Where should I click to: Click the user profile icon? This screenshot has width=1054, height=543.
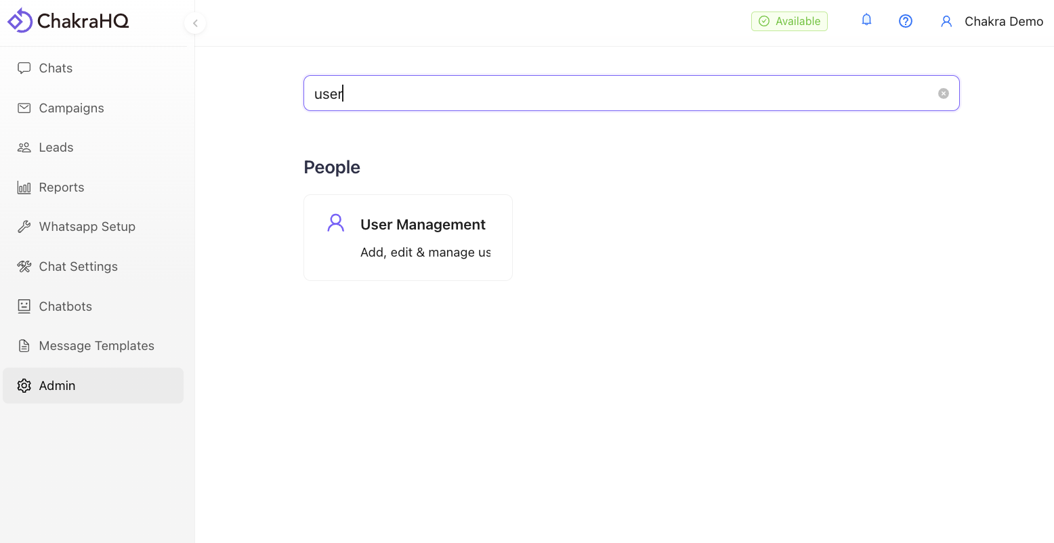946,21
